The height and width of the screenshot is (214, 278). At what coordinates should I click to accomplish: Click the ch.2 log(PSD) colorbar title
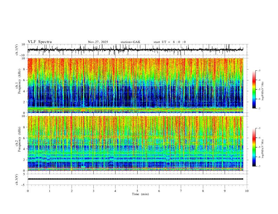pos(263,149)
